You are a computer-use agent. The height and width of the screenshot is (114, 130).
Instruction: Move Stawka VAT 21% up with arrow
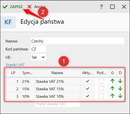coord(112,81)
